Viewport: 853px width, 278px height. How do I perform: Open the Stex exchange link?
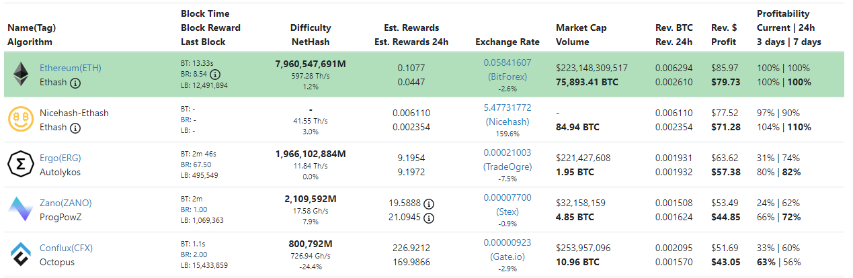pyautogui.click(x=507, y=212)
